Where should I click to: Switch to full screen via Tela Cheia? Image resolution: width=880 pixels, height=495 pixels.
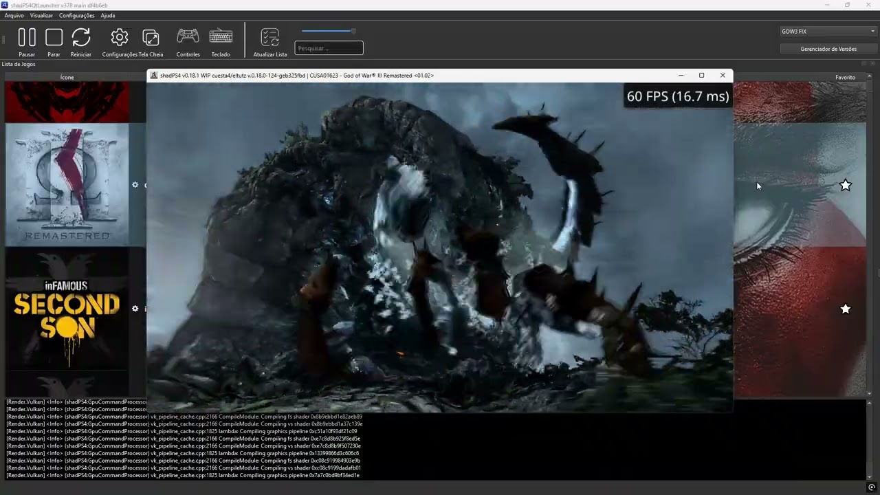click(x=151, y=37)
